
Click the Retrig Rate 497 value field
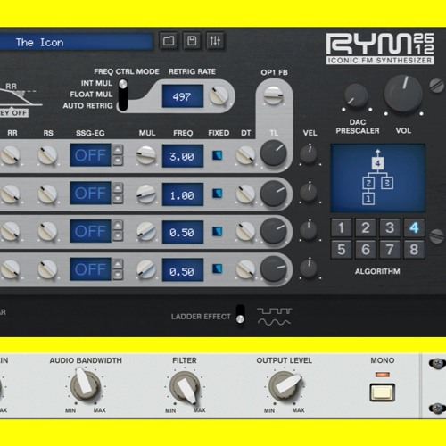tap(183, 96)
